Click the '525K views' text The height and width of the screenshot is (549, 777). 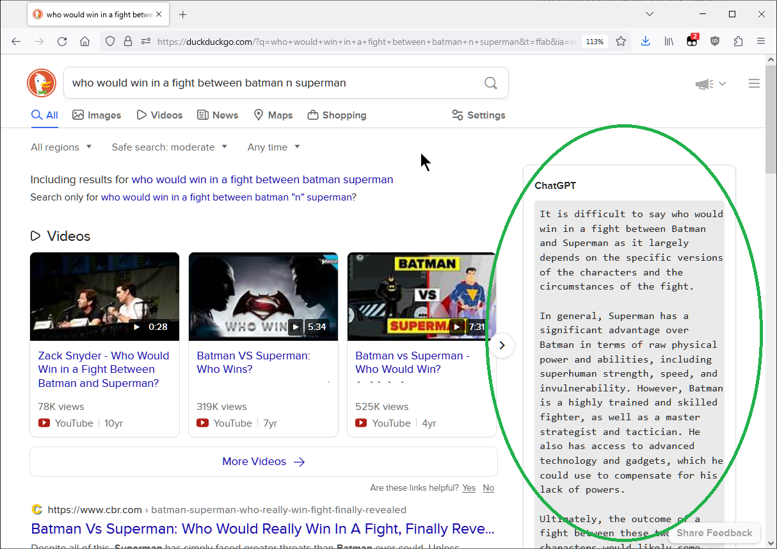coord(381,407)
